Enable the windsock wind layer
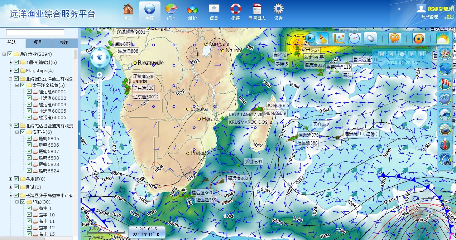 pyautogui.click(x=445, y=83)
